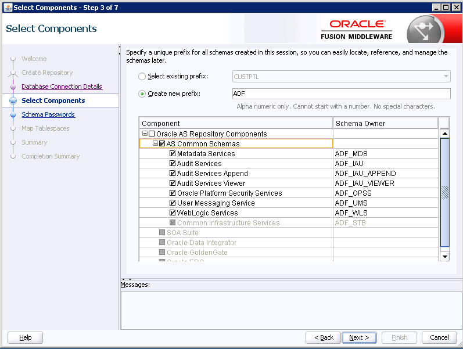Minimize the Select Components window
The image size is (463, 349).
(x=436, y=8)
